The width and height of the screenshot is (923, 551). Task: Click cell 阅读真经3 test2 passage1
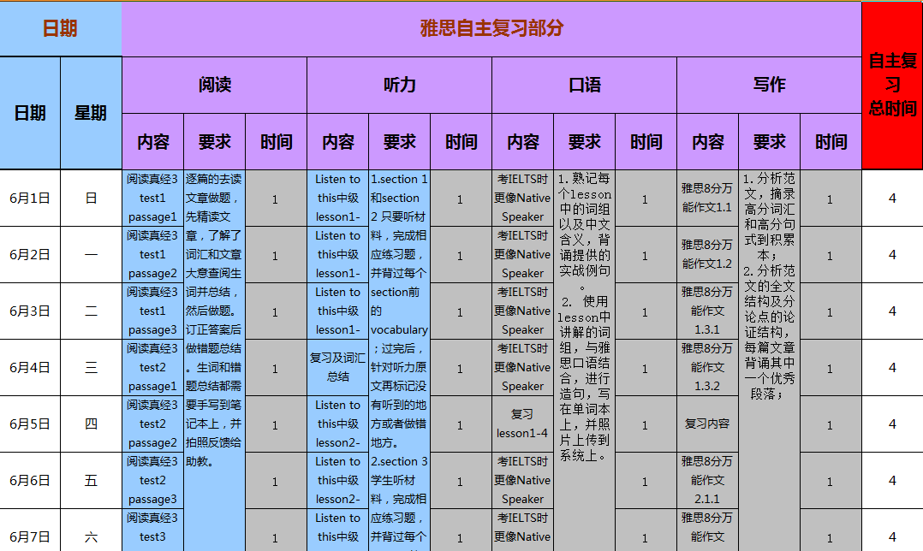pos(153,368)
